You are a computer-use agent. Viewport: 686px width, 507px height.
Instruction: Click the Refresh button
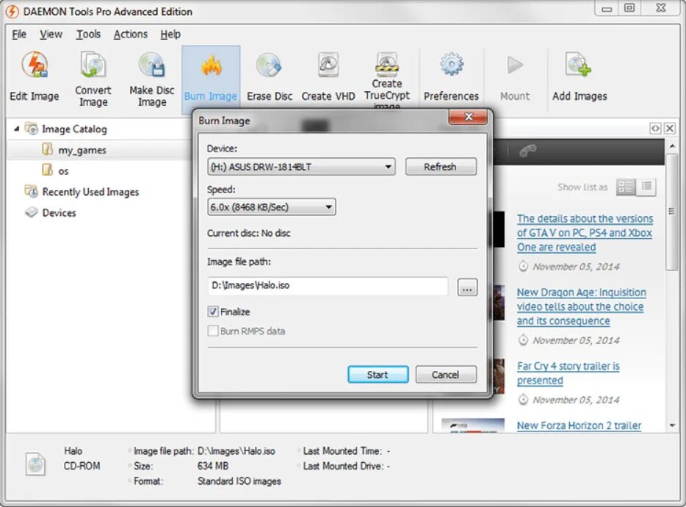(441, 167)
